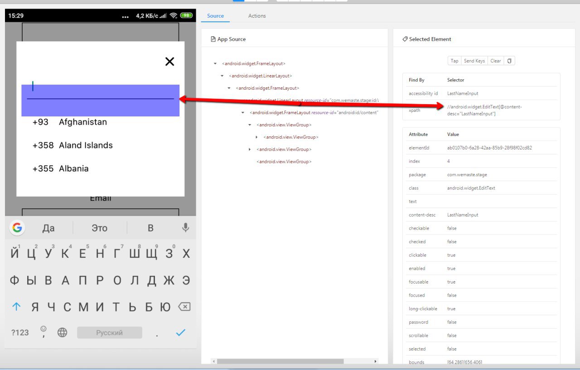Click the Clear button for the selected element
The width and height of the screenshot is (580, 370).
click(496, 61)
